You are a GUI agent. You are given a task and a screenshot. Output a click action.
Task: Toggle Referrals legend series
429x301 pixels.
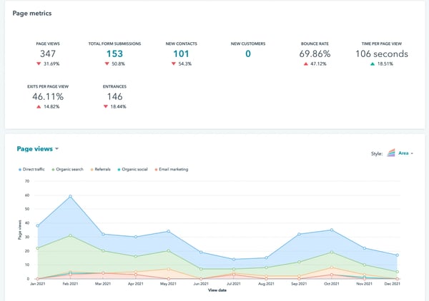click(100, 169)
